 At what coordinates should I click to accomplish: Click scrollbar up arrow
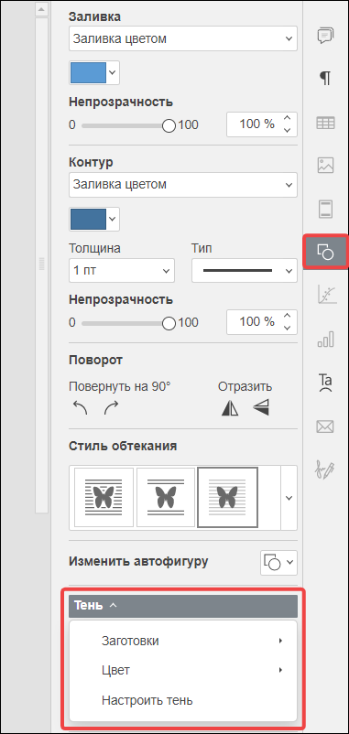pos(42,10)
